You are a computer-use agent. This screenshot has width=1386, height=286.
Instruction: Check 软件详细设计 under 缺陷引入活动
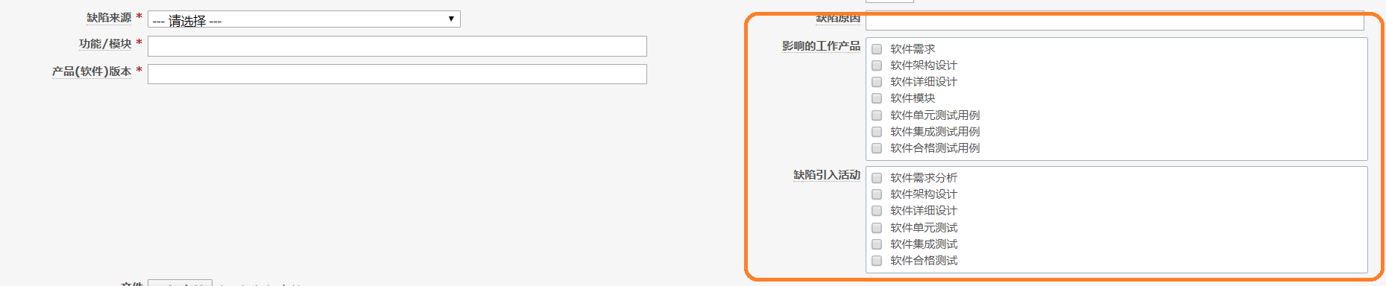877,211
